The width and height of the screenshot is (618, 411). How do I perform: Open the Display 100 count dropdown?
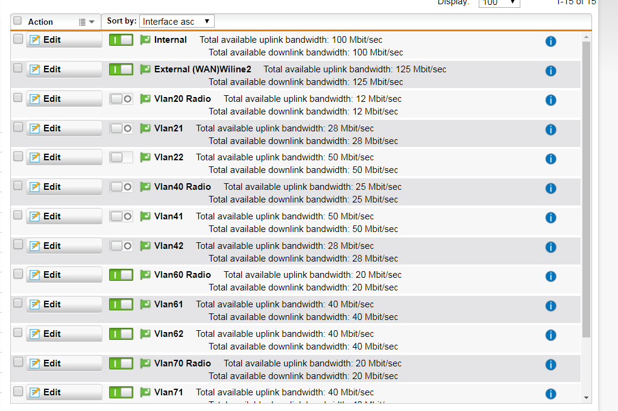click(499, 3)
